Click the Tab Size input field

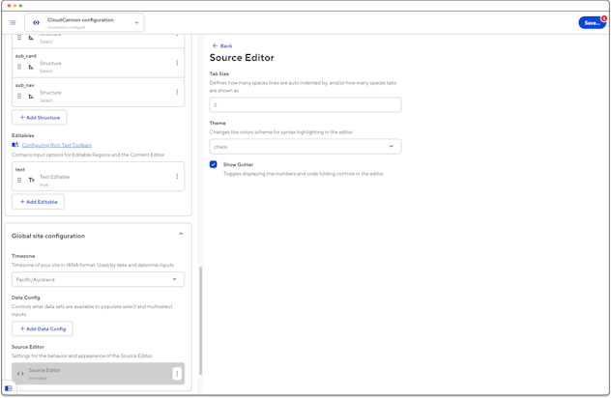(305, 104)
